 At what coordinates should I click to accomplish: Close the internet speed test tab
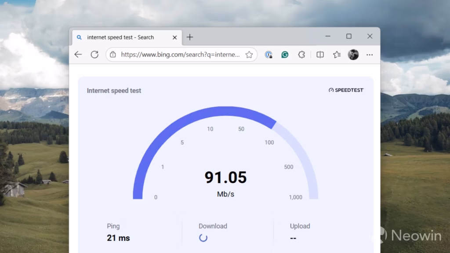click(174, 37)
